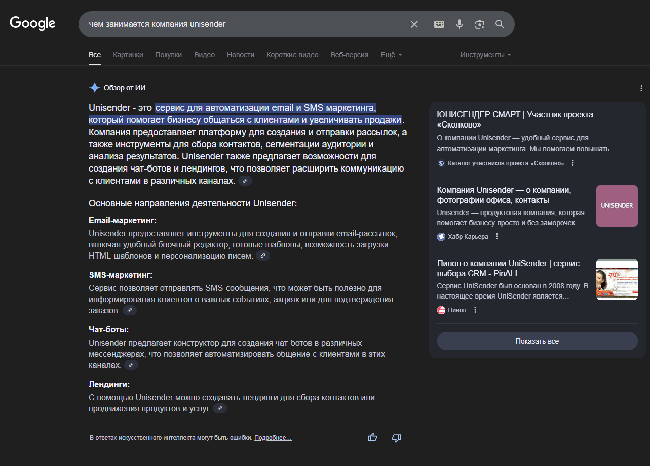Switch to the Новости tab

pos(241,55)
